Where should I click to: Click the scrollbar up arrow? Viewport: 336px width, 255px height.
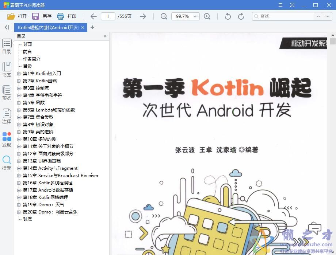click(x=333, y=35)
